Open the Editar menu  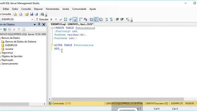tap(6, 9)
